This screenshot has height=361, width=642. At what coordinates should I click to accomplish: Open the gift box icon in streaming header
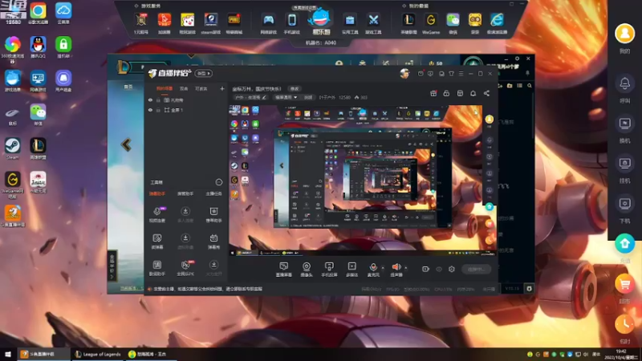(x=433, y=93)
